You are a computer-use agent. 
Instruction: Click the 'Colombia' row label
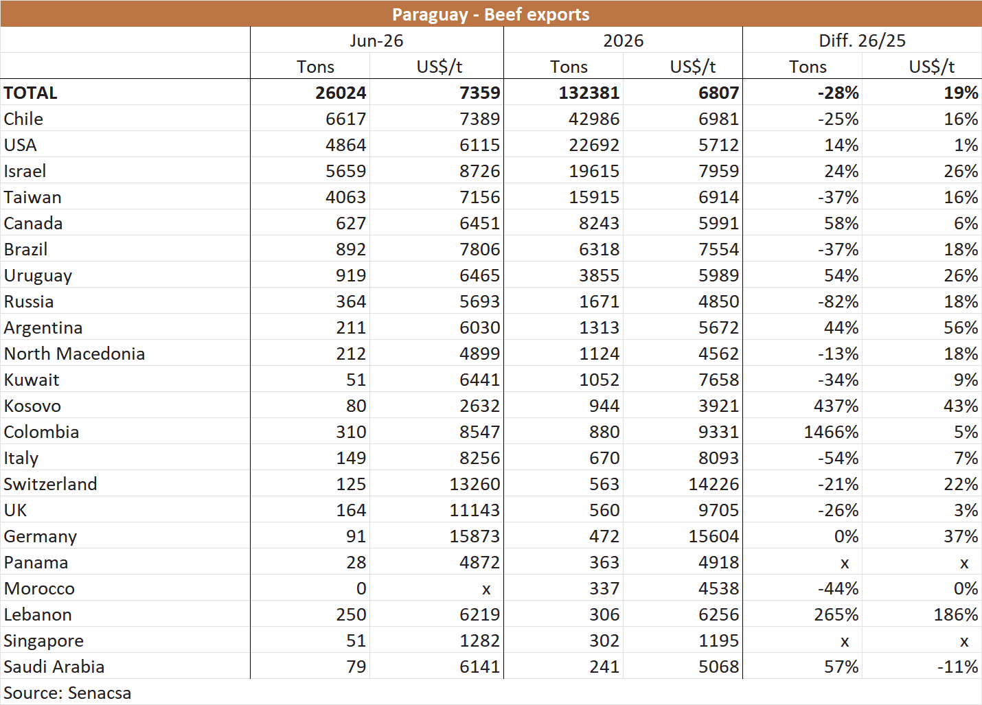click(41, 432)
